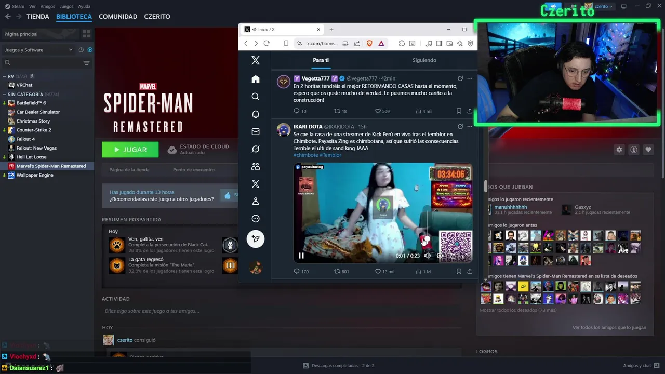Click browser playlist music note icon
This screenshot has height=374, width=665.
[429, 44]
